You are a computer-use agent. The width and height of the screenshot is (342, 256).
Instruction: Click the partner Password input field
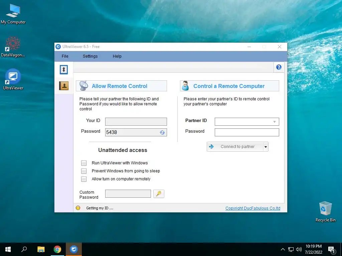tap(247, 132)
